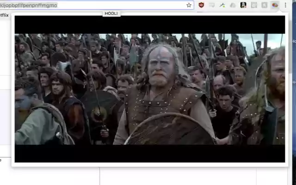Click the grey square extension left of the K icon
The width and height of the screenshot is (296, 185).
click(254, 5)
